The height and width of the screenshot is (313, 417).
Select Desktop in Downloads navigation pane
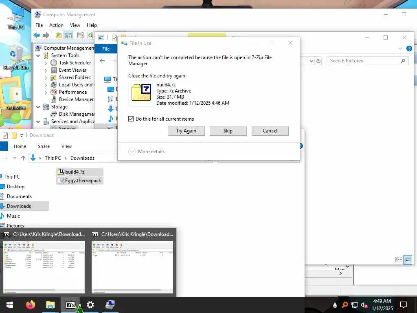click(15, 187)
